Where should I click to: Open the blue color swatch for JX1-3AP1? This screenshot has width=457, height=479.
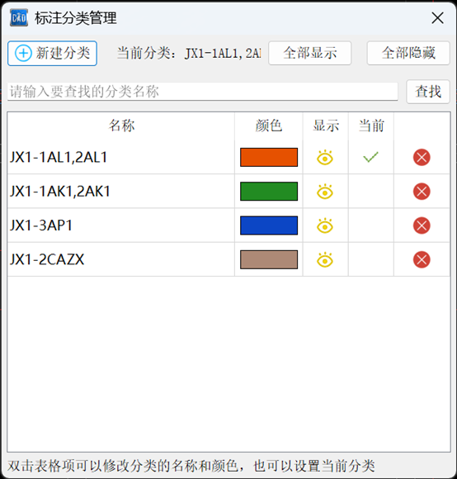point(269,225)
